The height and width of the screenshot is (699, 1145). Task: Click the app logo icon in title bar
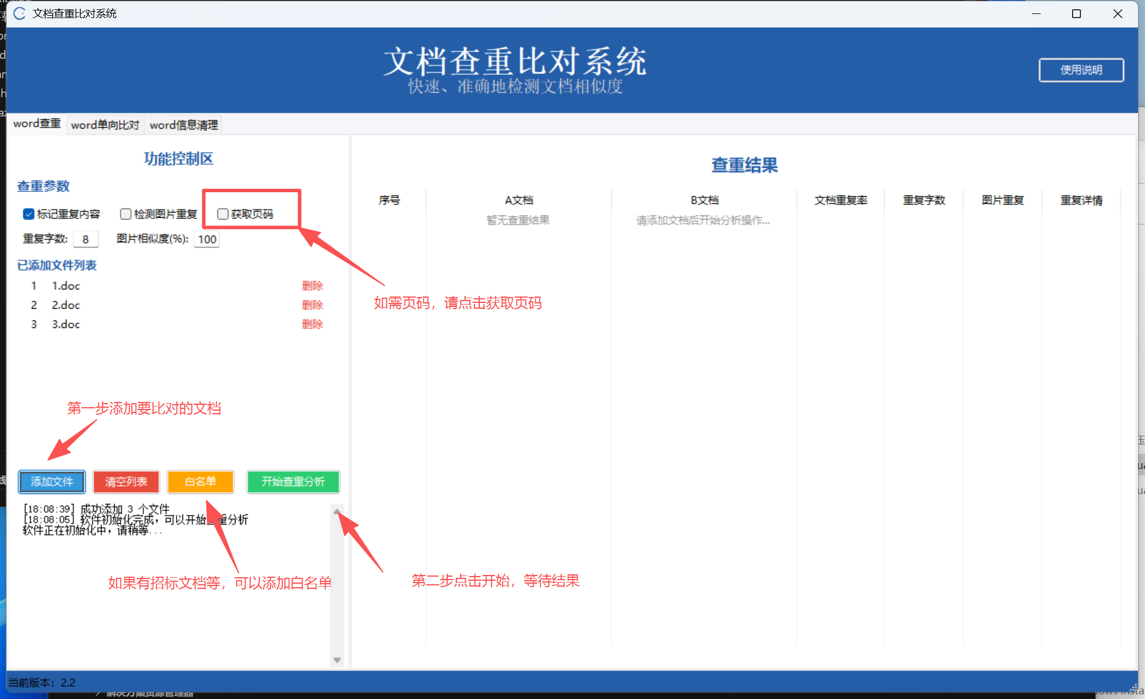coord(19,13)
